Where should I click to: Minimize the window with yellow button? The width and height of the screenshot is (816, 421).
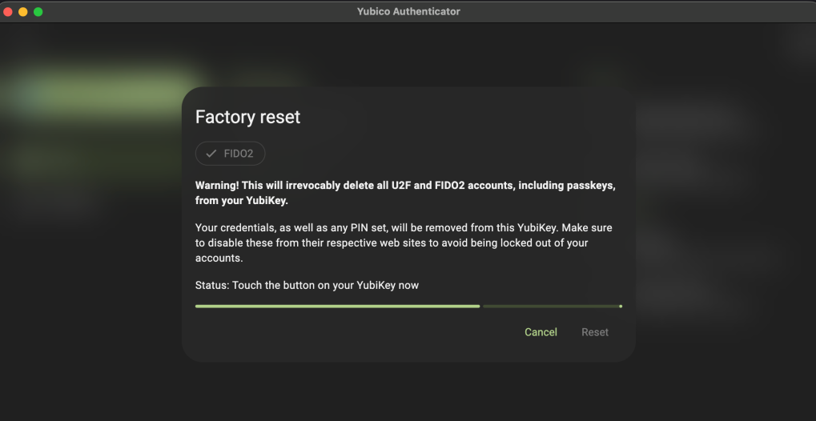(x=23, y=12)
